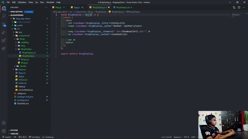Open editor more actions ellipsis
The width and height of the screenshot is (248, 139).
tap(244, 7)
